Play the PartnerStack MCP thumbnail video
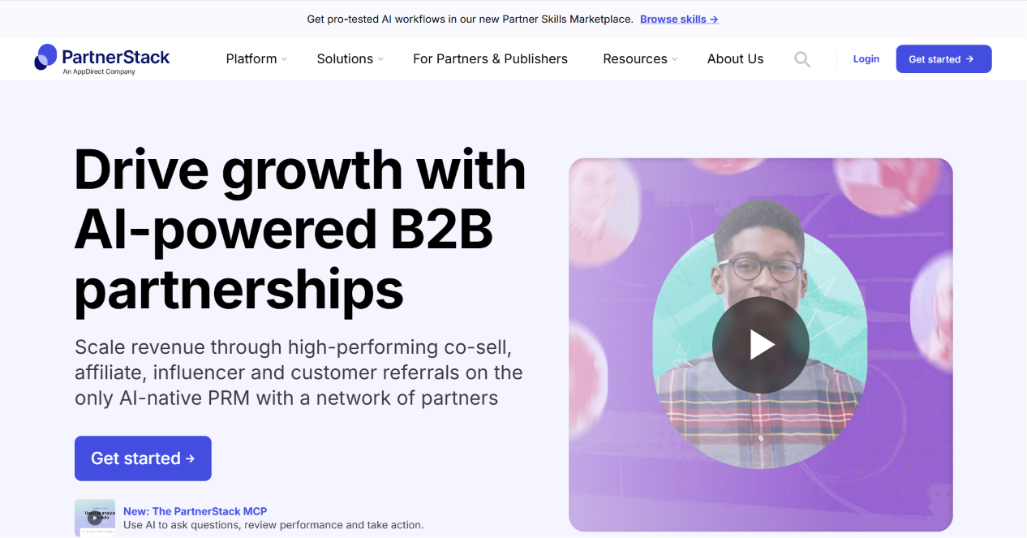 95,518
